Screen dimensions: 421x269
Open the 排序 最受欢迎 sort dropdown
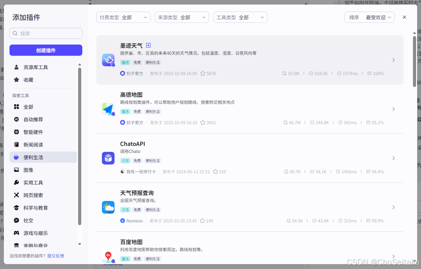pos(370,17)
